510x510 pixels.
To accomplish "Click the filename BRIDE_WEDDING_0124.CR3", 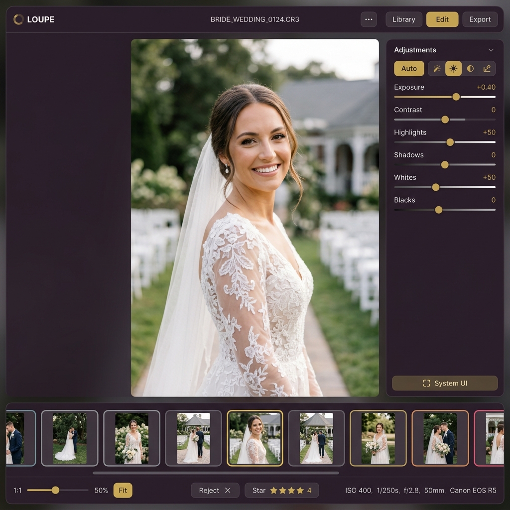I will (x=255, y=19).
